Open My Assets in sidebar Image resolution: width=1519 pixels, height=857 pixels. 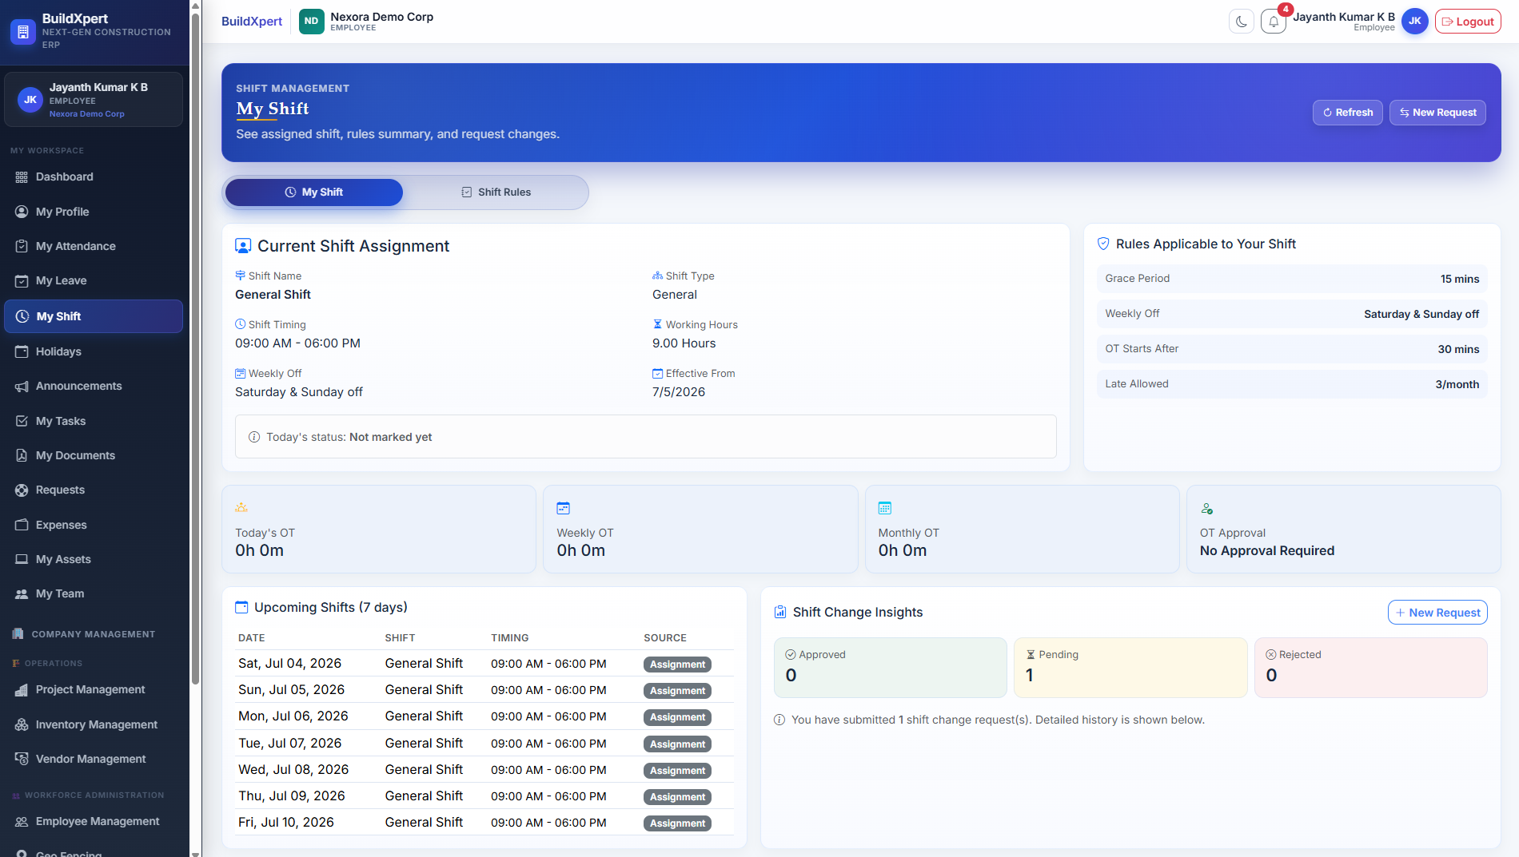click(94, 559)
